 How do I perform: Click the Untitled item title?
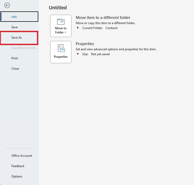(58, 8)
